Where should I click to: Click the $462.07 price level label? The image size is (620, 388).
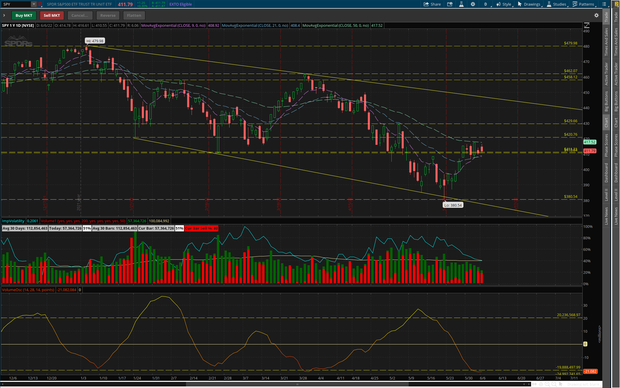(x=570, y=71)
